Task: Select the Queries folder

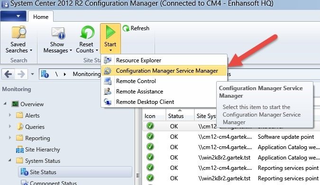Action: [x=35, y=127]
